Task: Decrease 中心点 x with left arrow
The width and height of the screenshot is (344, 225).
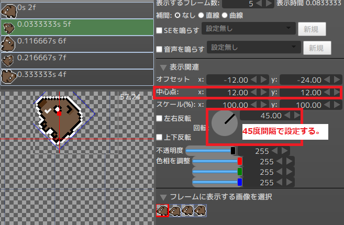Action: pos(254,92)
